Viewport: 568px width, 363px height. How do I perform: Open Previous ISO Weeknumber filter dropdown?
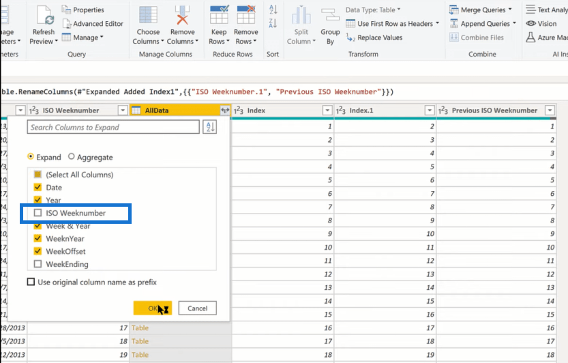point(550,111)
